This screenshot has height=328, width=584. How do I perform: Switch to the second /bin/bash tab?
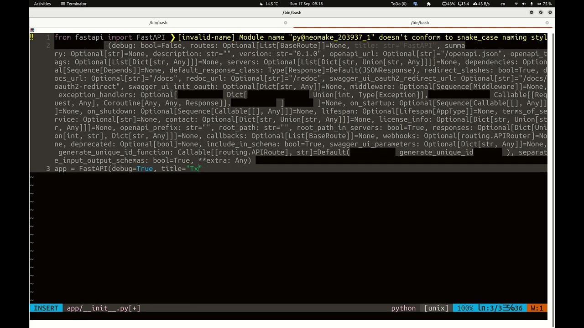(420, 22)
